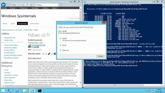Click the Download PsTools link
Screen dimensions: 165x93
[39, 45]
